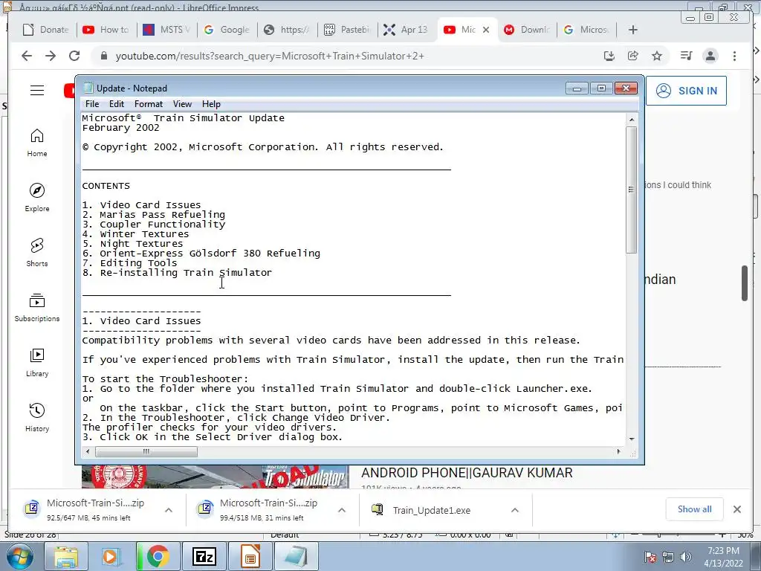The height and width of the screenshot is (571, 761).
Task: Click Notepad vertical scrollbar thumb
Action: [x=632, y=190]
